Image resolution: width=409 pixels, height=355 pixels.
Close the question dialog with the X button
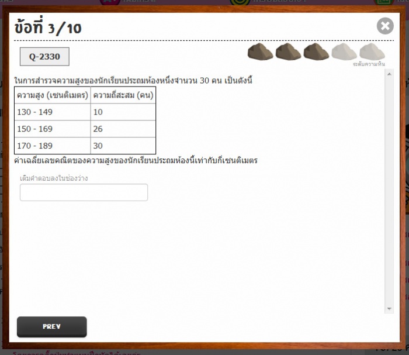point(384,26)
